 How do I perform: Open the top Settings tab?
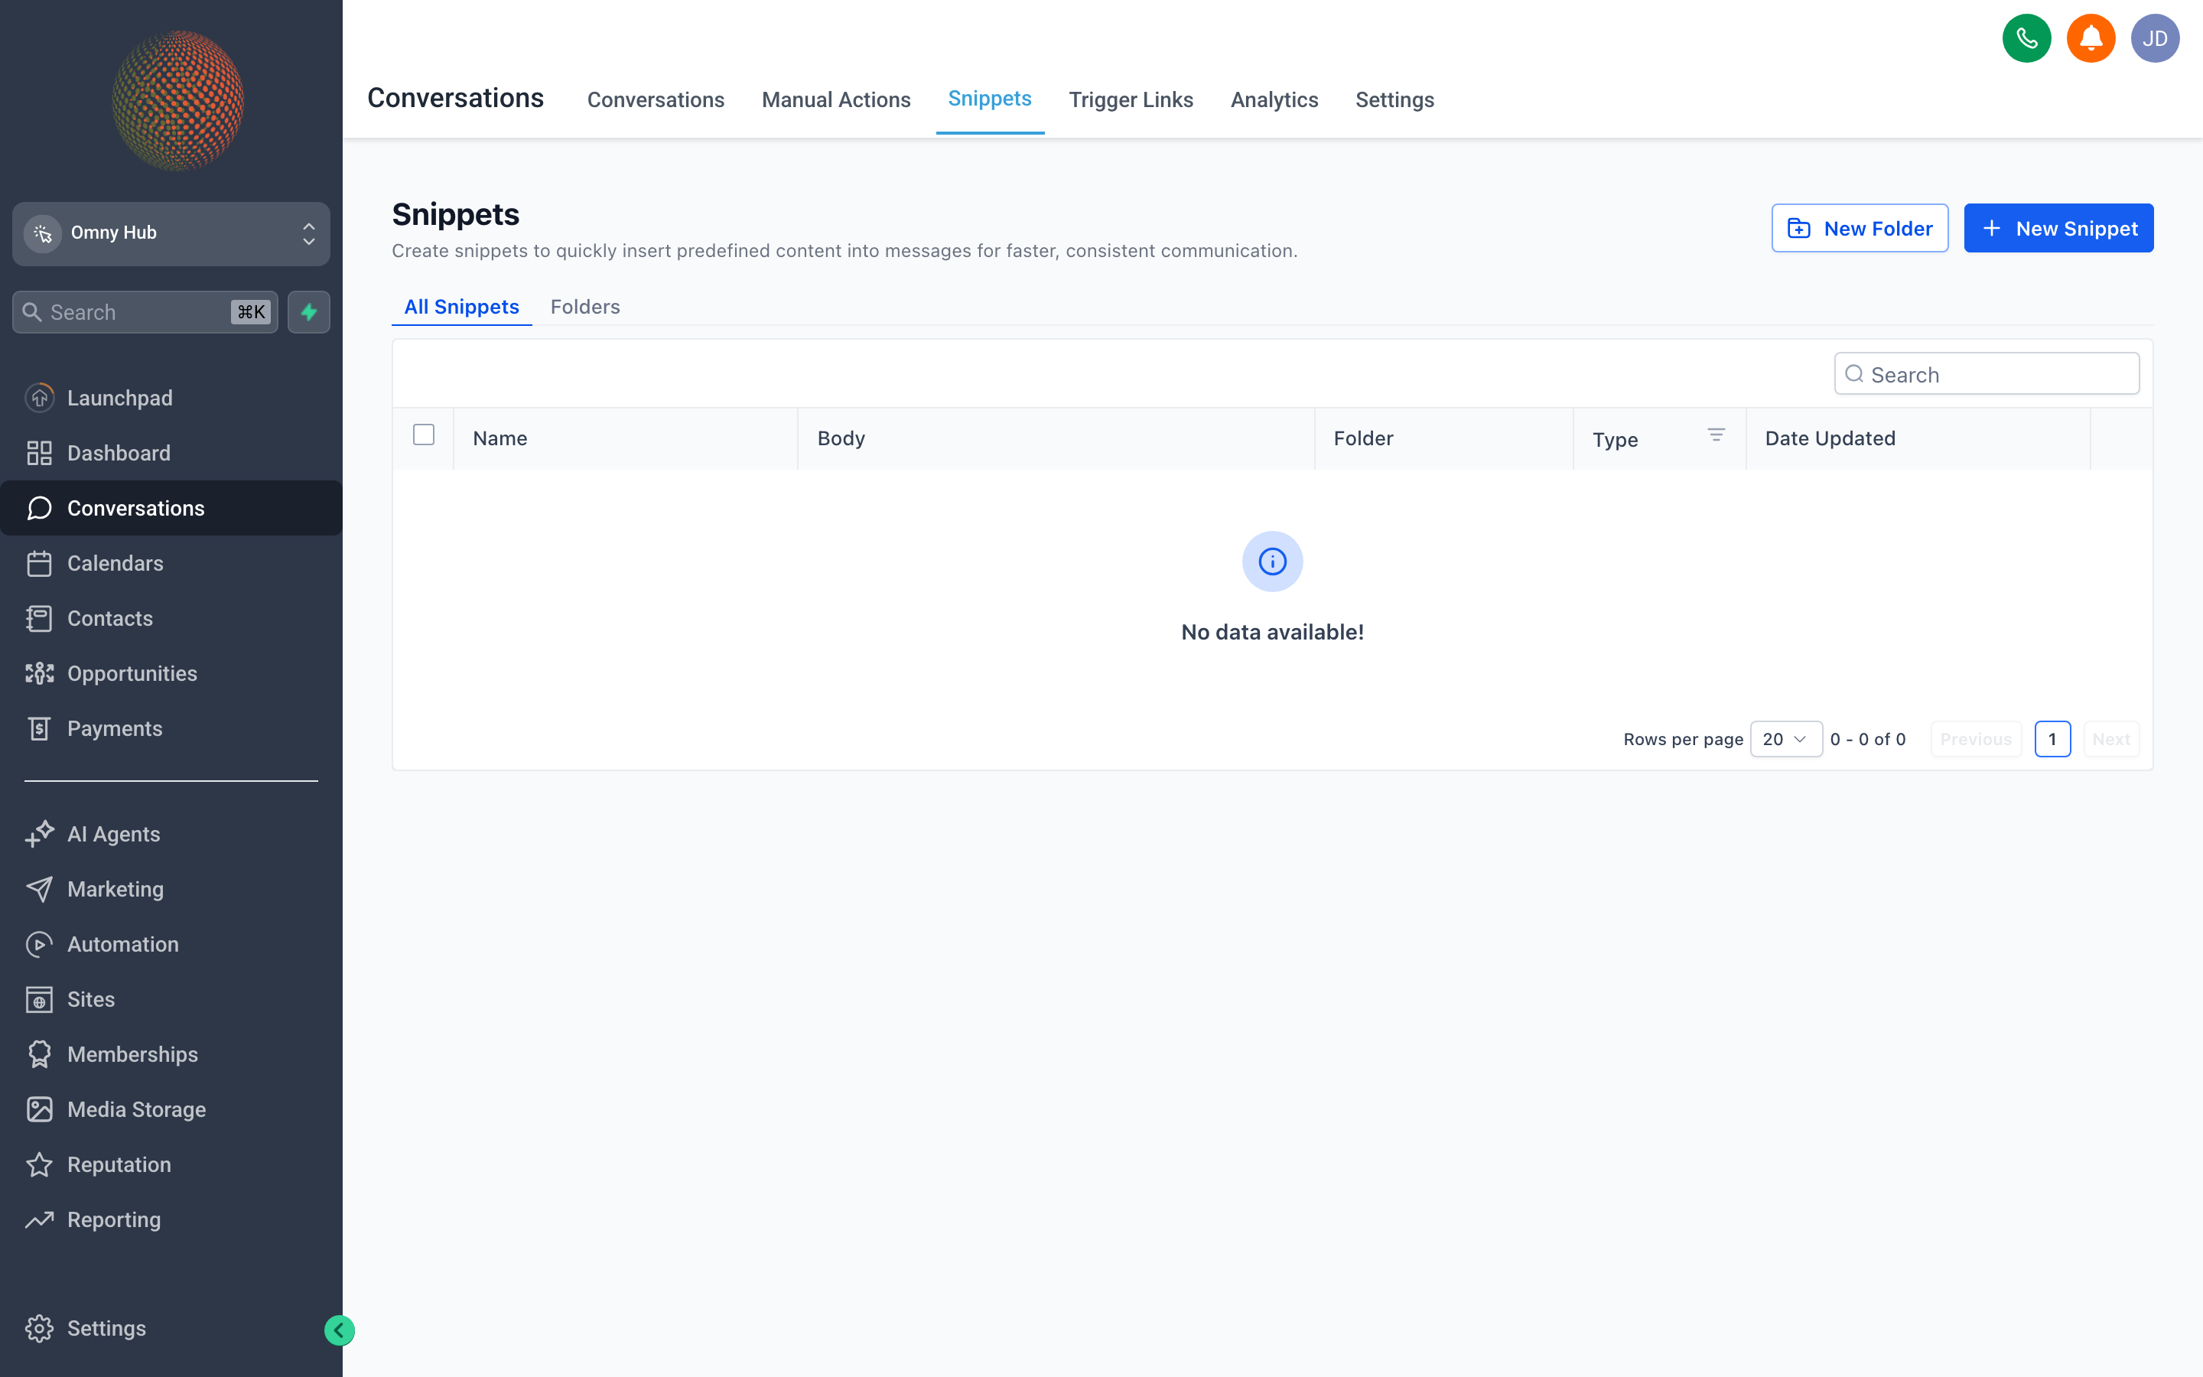1394,99
